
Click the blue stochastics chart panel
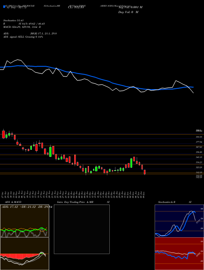click(179, 221)
